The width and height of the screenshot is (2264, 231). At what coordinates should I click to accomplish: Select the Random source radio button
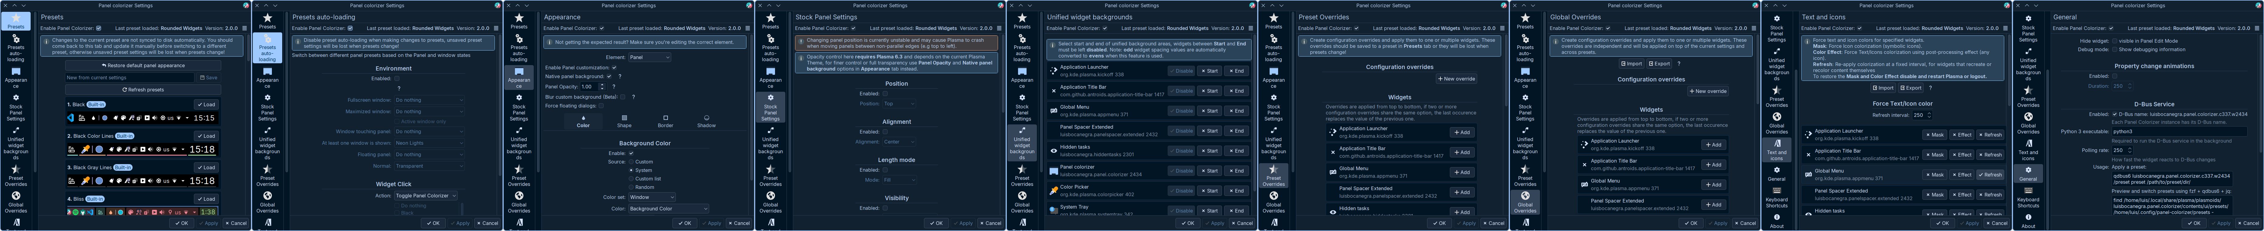pos(631,187)
